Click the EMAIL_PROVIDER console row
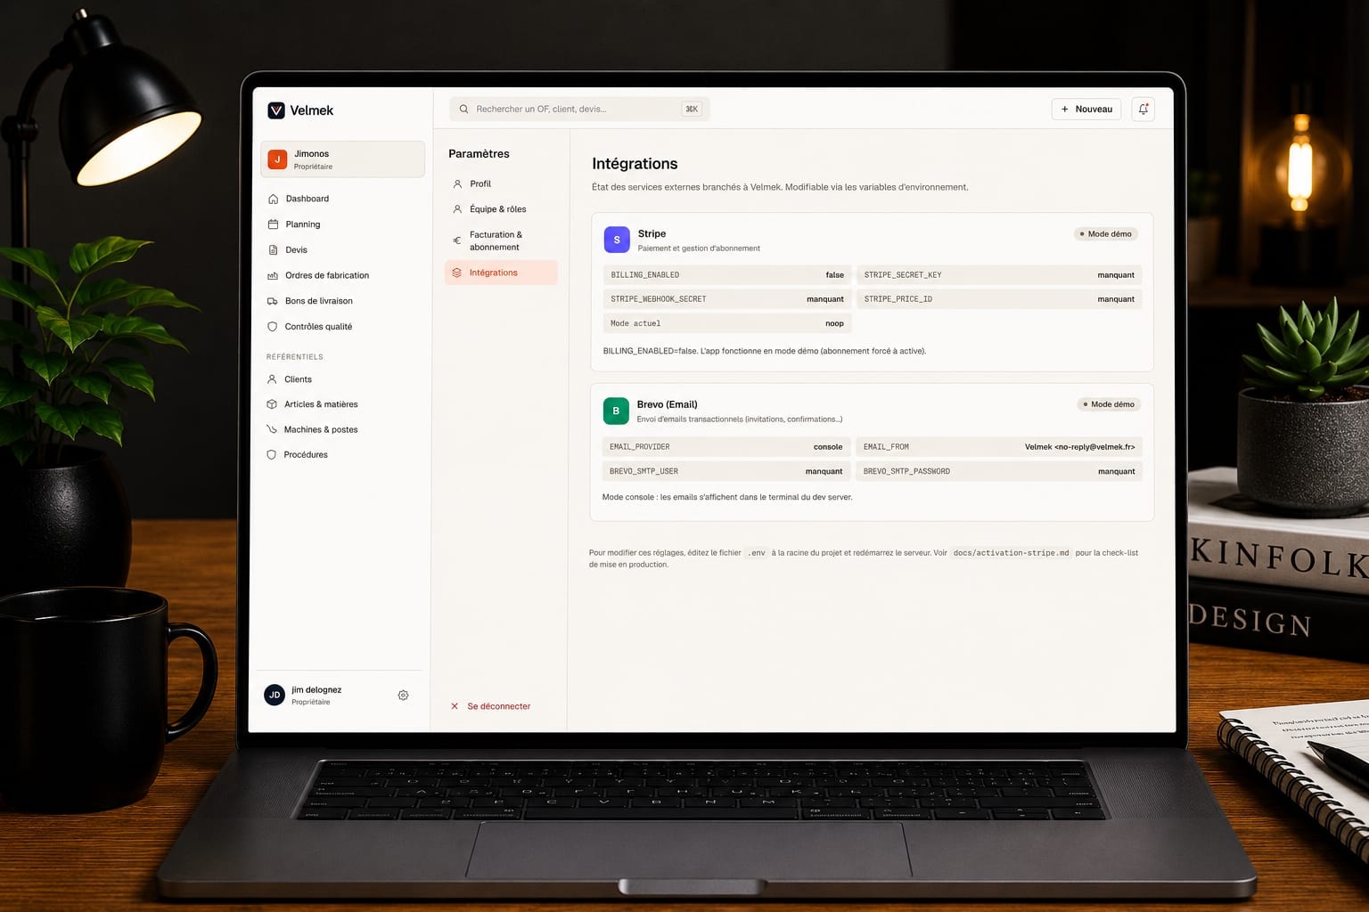The width and height of the screenshot is (1369, 912). coord(726,447)
